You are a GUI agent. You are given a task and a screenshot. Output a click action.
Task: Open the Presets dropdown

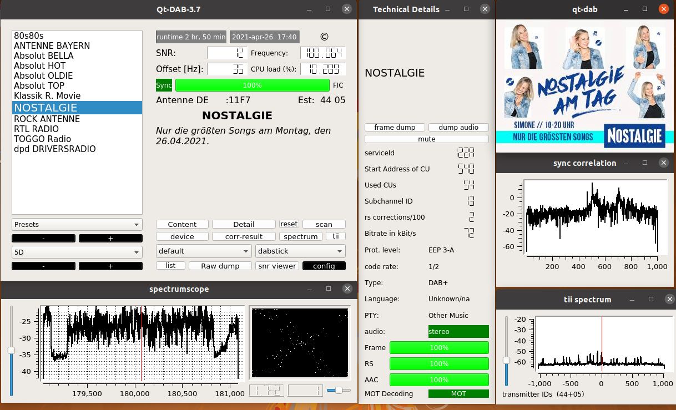pyautogui.click(x=77, y=225)
